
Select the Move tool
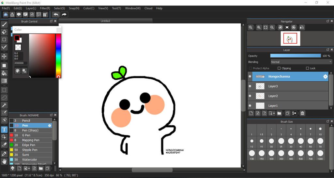[x=4, y=56]
